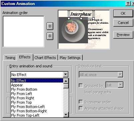Expand the All at once dropdown
The image size is (134, 121).
pos(120,75)
